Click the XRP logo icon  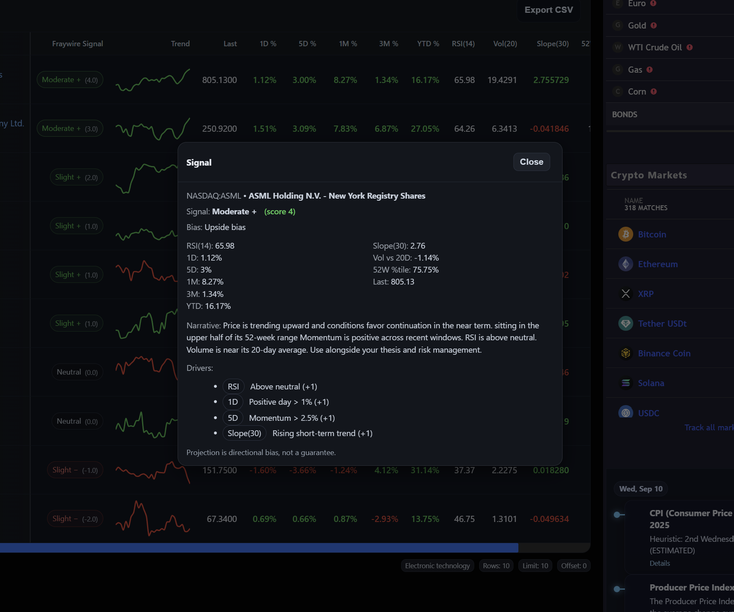tap(625, 294)
